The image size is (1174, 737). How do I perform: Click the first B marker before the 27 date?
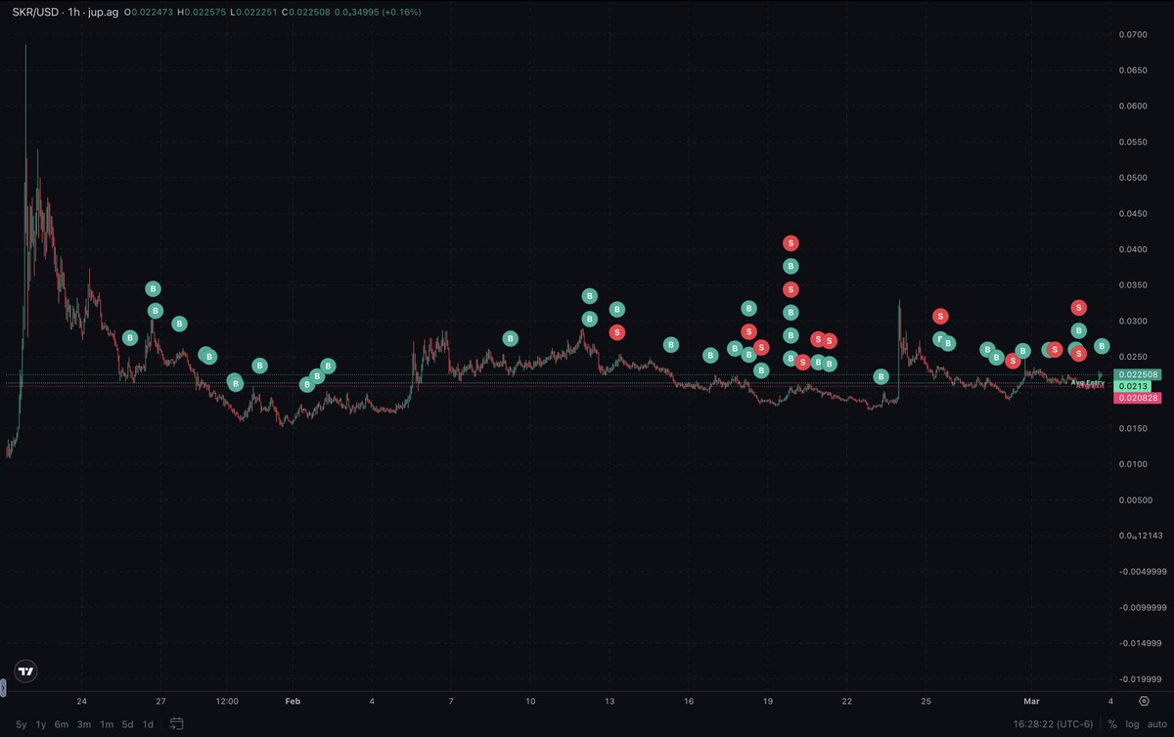tap(130, 337)
